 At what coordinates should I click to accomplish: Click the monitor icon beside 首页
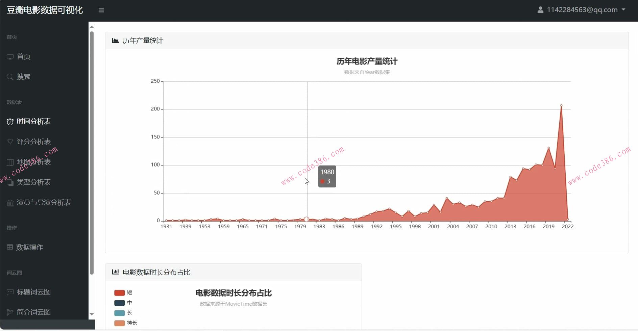click(x=10, y=56)
